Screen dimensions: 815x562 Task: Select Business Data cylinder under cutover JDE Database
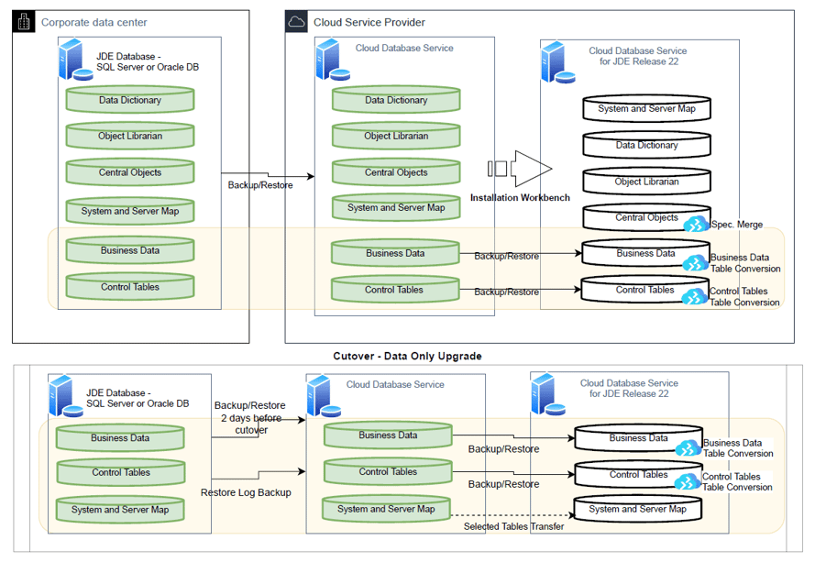pos(120,437)
